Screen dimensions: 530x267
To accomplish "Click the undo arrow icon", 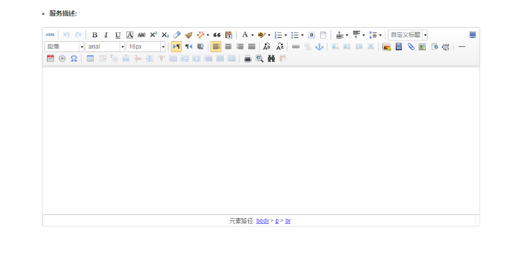I will pyautogui.click(x=66, y=35).
